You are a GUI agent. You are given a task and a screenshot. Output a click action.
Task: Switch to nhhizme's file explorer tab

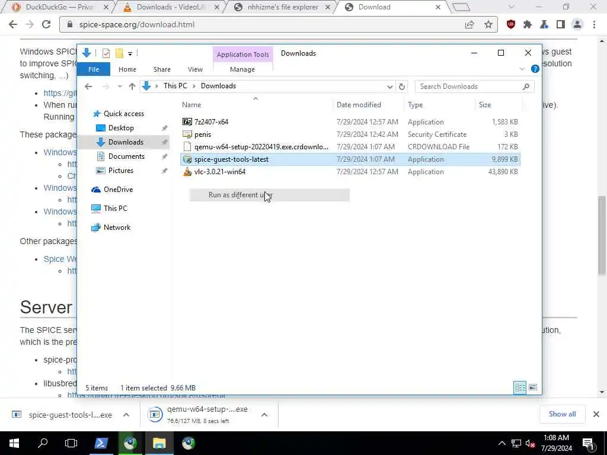[x=283, y=7]
